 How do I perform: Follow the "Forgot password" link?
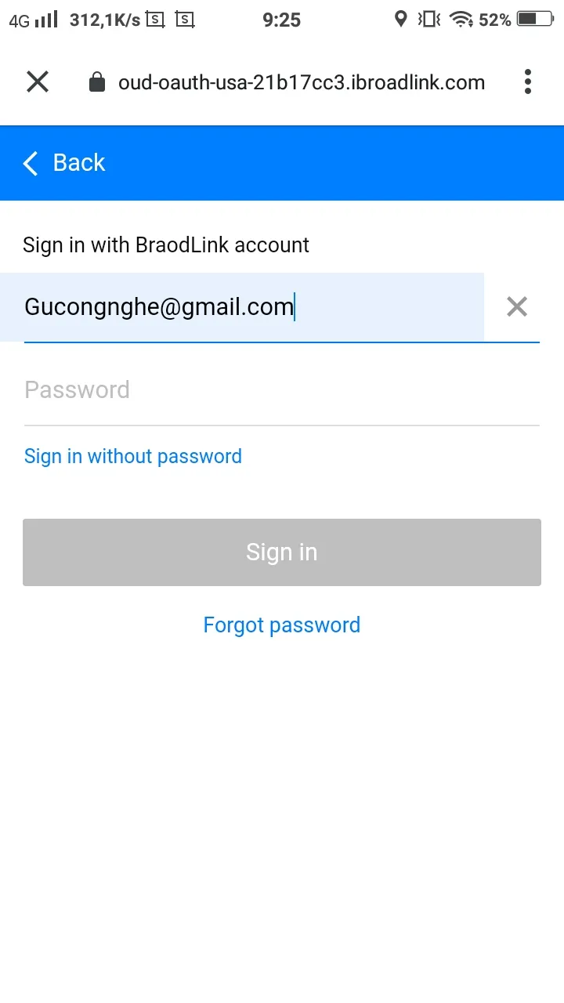pyautogui.click(x=282, y=625)
